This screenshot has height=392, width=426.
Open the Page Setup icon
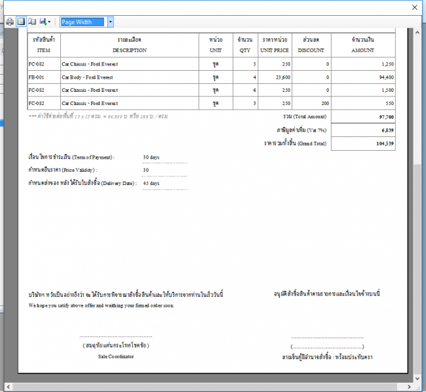(32, 22)
